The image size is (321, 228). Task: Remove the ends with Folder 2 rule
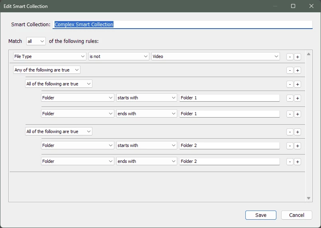(290, 162)
